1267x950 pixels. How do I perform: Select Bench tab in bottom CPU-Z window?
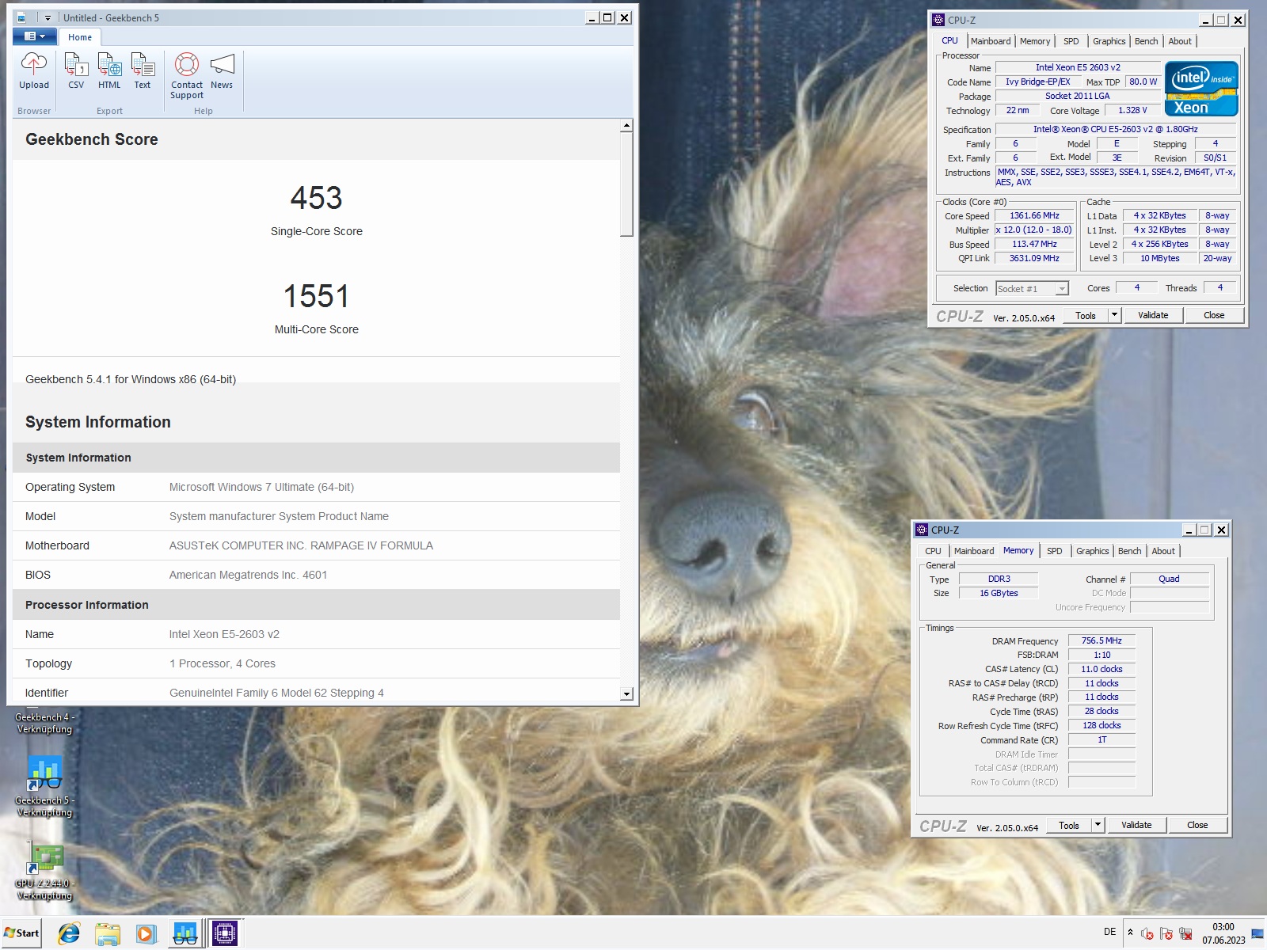(x=1129, y=551)
